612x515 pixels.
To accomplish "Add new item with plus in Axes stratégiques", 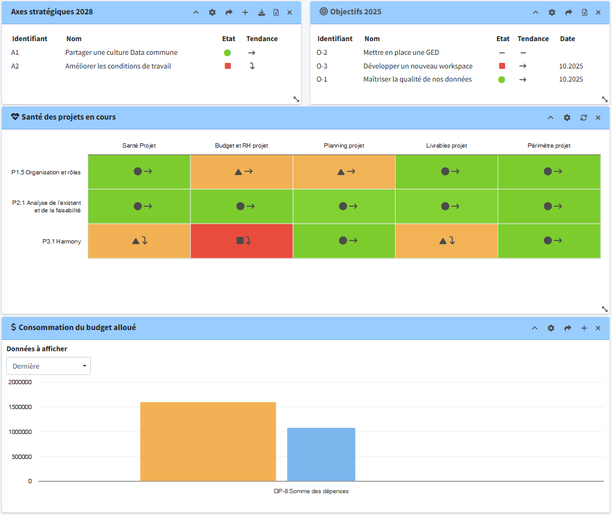I will coord(245,12).
